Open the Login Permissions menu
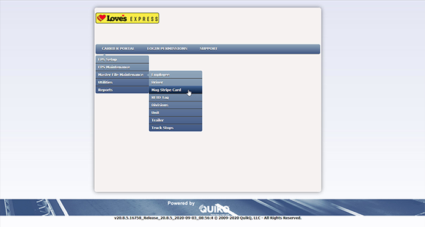The height and width of the screenshot is (227, 425). 167,49
